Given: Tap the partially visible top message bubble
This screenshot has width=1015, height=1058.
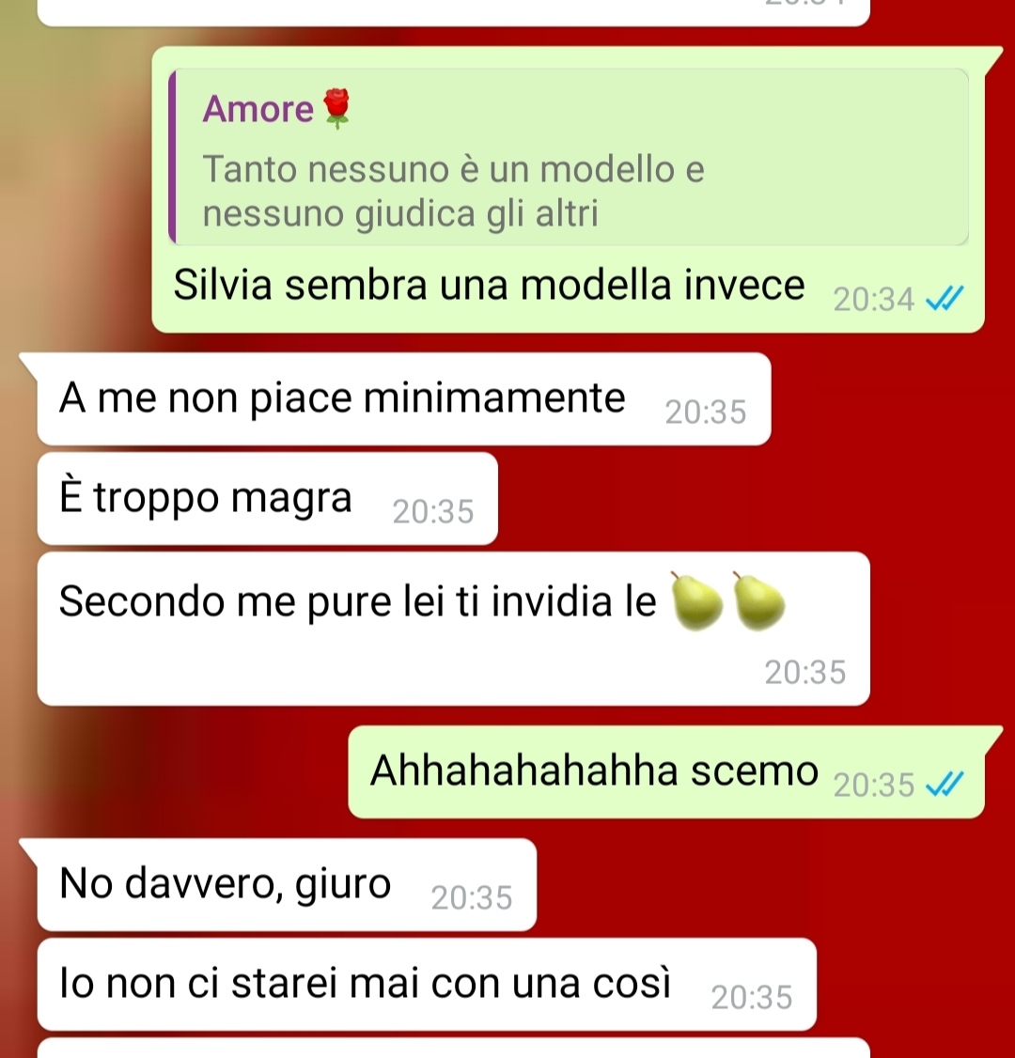Looking at the screenshot, I should coord(454,13).
